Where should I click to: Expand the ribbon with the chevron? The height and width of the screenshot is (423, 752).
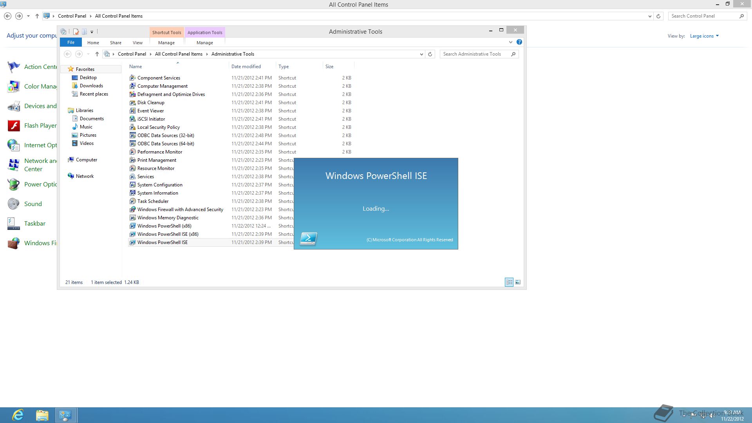point(511,42)
